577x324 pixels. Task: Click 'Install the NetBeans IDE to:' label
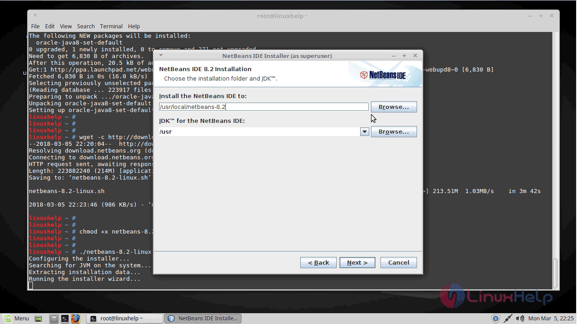tap(203, 96)
